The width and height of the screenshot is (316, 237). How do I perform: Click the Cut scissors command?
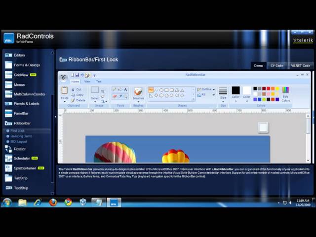coord(77,89)
